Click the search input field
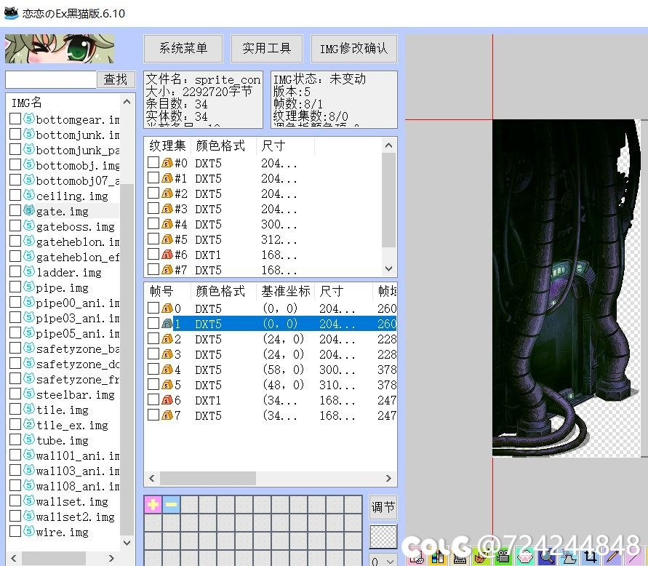 [51, 79]
